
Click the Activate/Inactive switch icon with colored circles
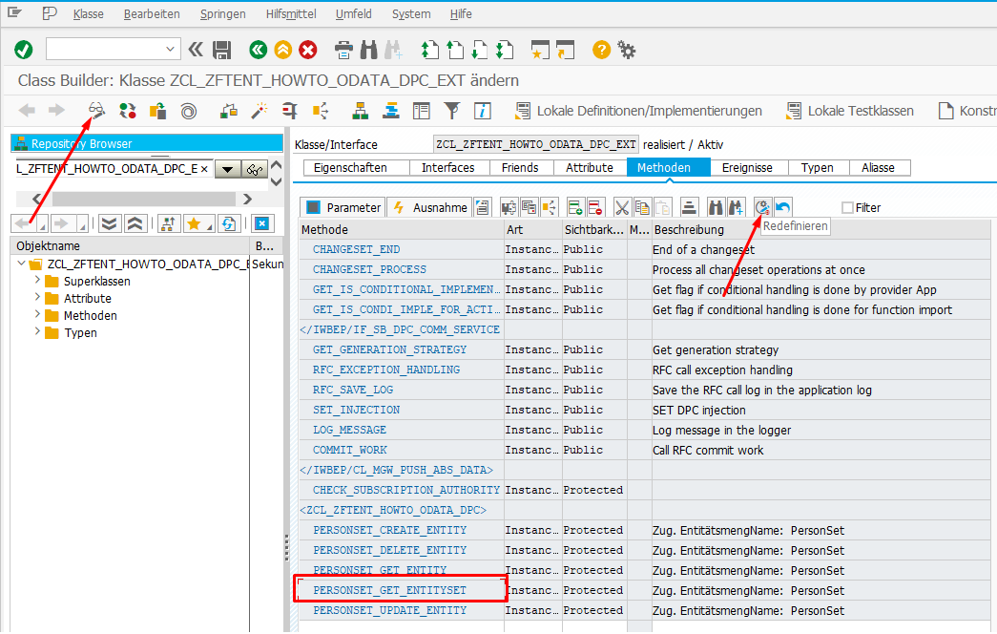(128, 111)
